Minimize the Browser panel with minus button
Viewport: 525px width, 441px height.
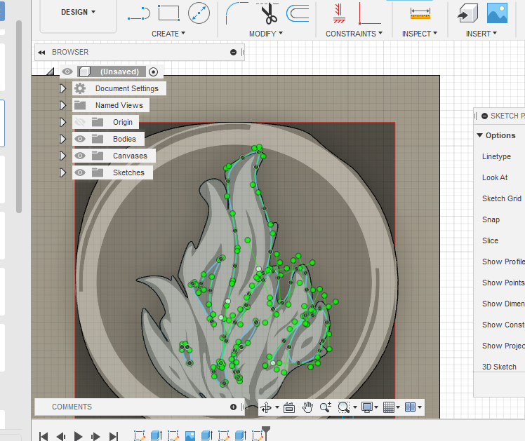(x=233, y=52)
